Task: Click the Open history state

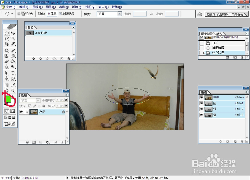Action: [x=221, y=43]
